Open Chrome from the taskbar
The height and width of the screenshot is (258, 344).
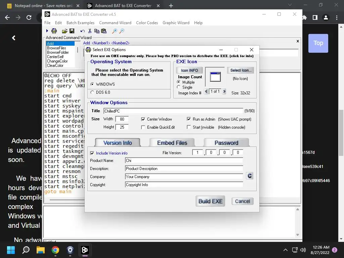(x=55, y=250)
